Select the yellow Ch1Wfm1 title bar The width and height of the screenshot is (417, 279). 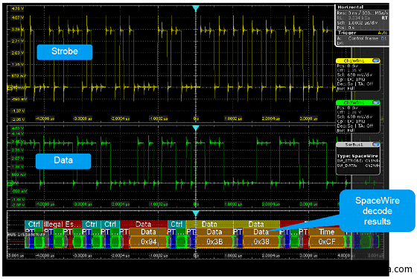click(x=354, y=60)
